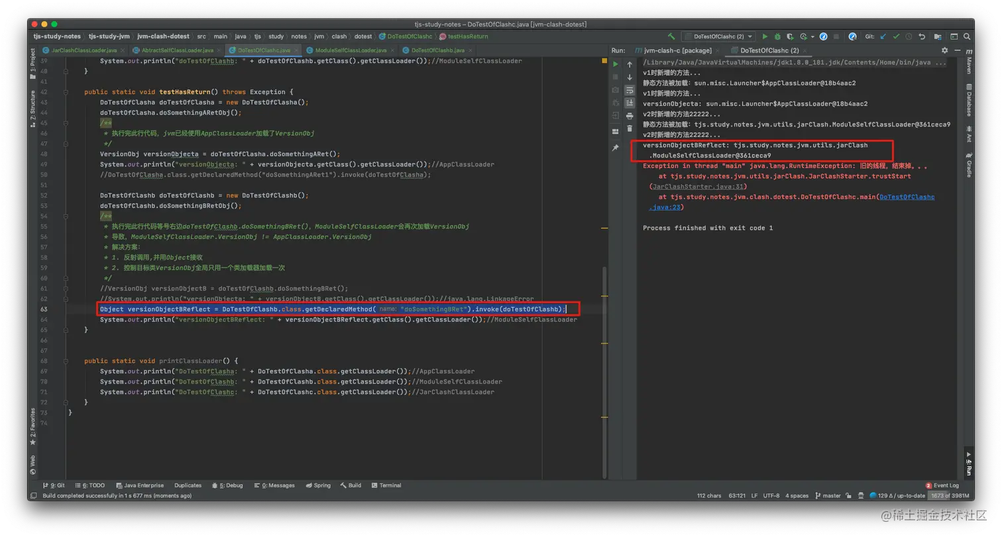
Task: Toggle soft-wrap in Run console
Action: (630, 89)
